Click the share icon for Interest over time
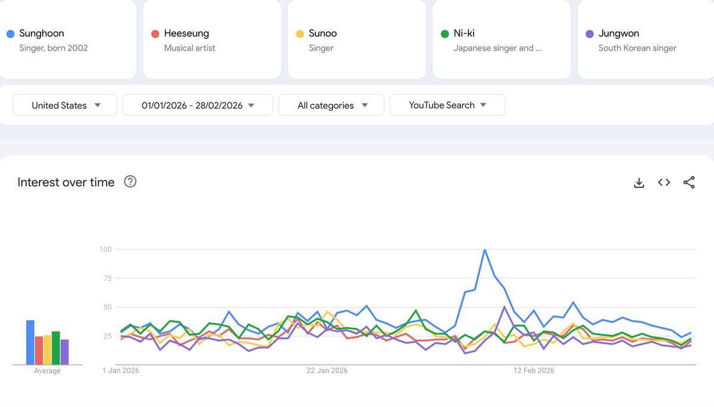The width and height of the screenshot is (714, 407). tap(688, 183)
